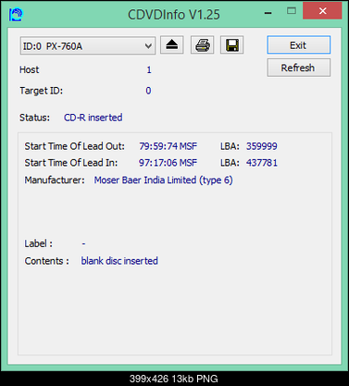Click the Exit button
The height and width of the screenshot is (386, 349).
[x=298, y=45]
